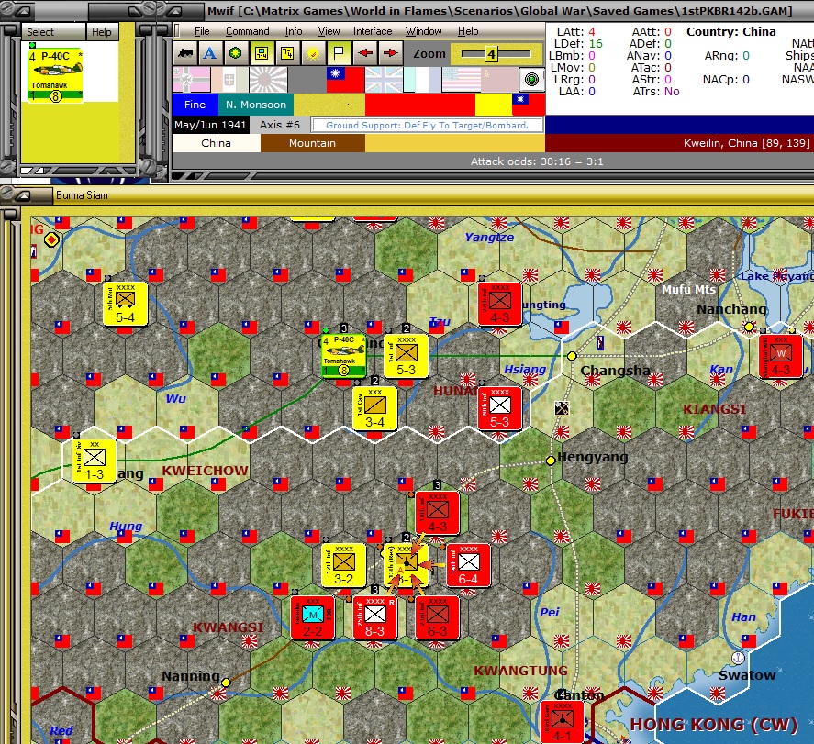
Task: Click the yellow 7-4 unit factors button
Action: (x=287, y=53)
